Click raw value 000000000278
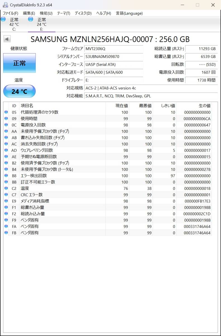Screen dimensions: 221x336 click(197, 169)
